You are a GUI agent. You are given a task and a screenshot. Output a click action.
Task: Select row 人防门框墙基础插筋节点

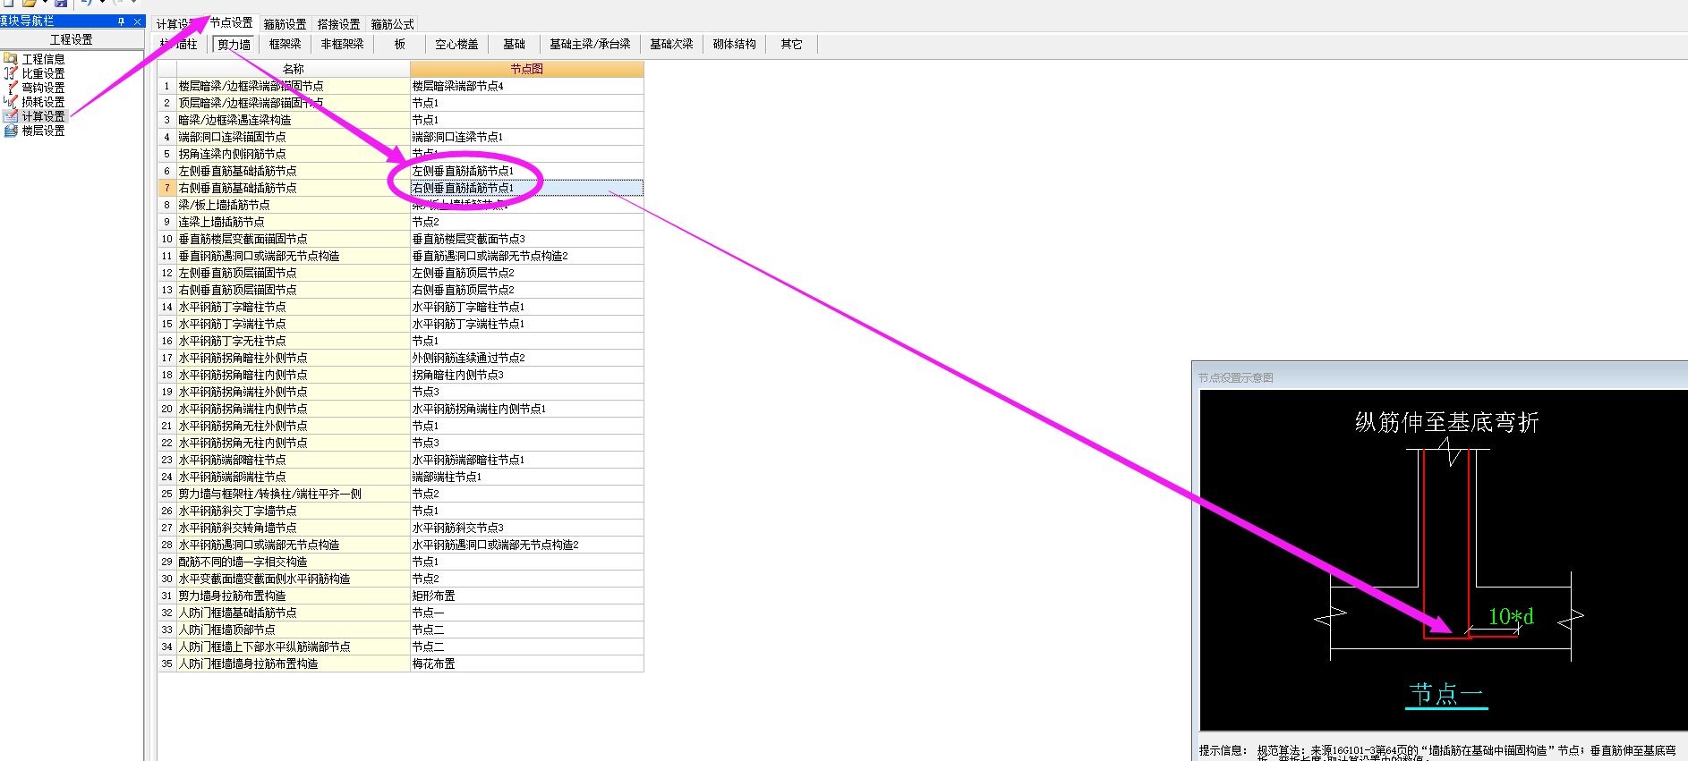coord(293,613)
